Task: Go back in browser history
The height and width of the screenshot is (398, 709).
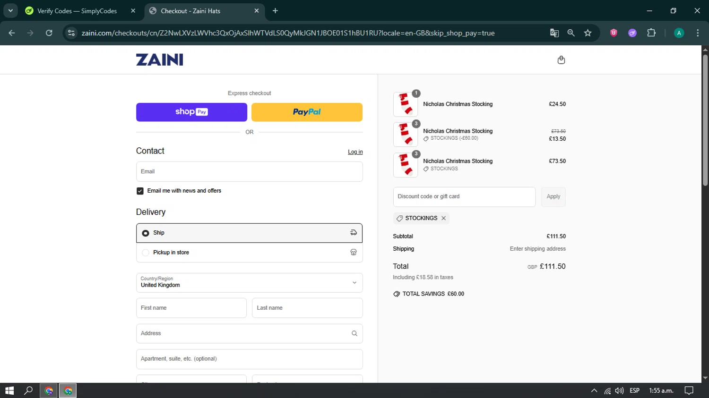Action: (12, 33)
